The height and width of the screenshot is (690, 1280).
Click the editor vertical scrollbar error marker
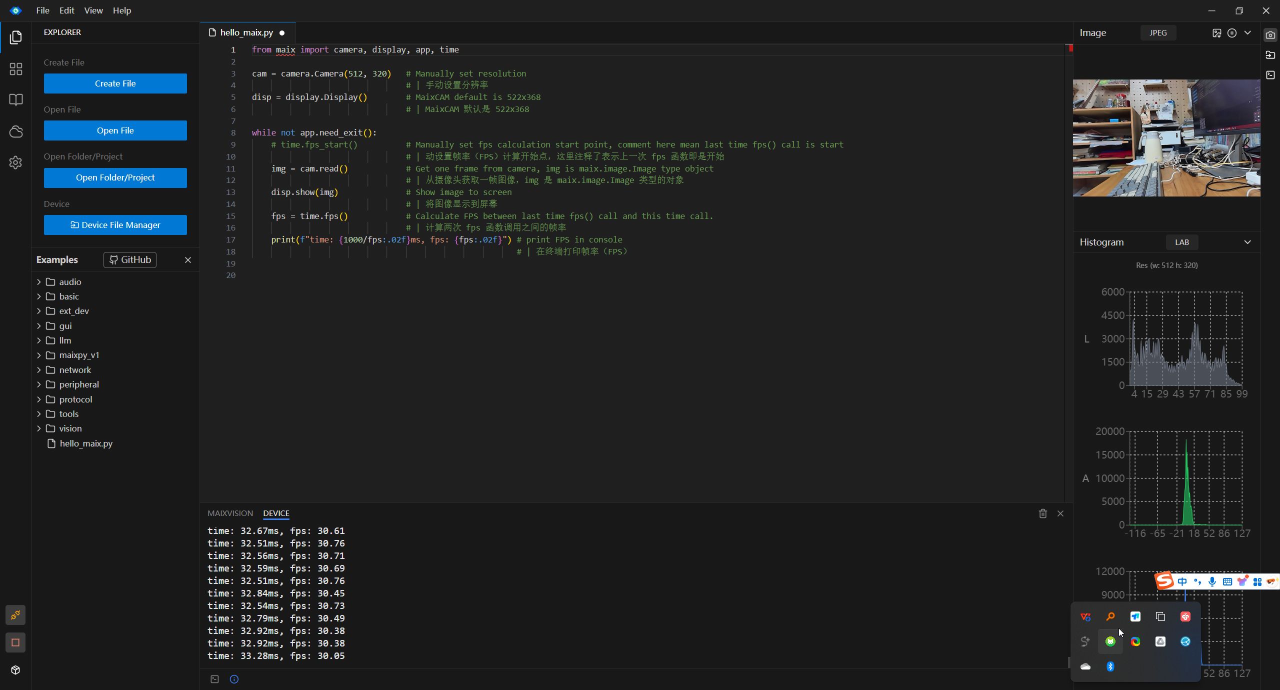(x=1070, y=48)
